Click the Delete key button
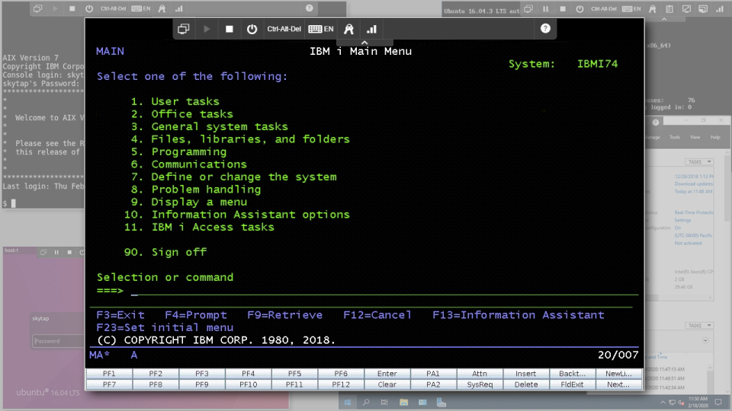This screenshot has height=411, width=732. coord(525,384)
